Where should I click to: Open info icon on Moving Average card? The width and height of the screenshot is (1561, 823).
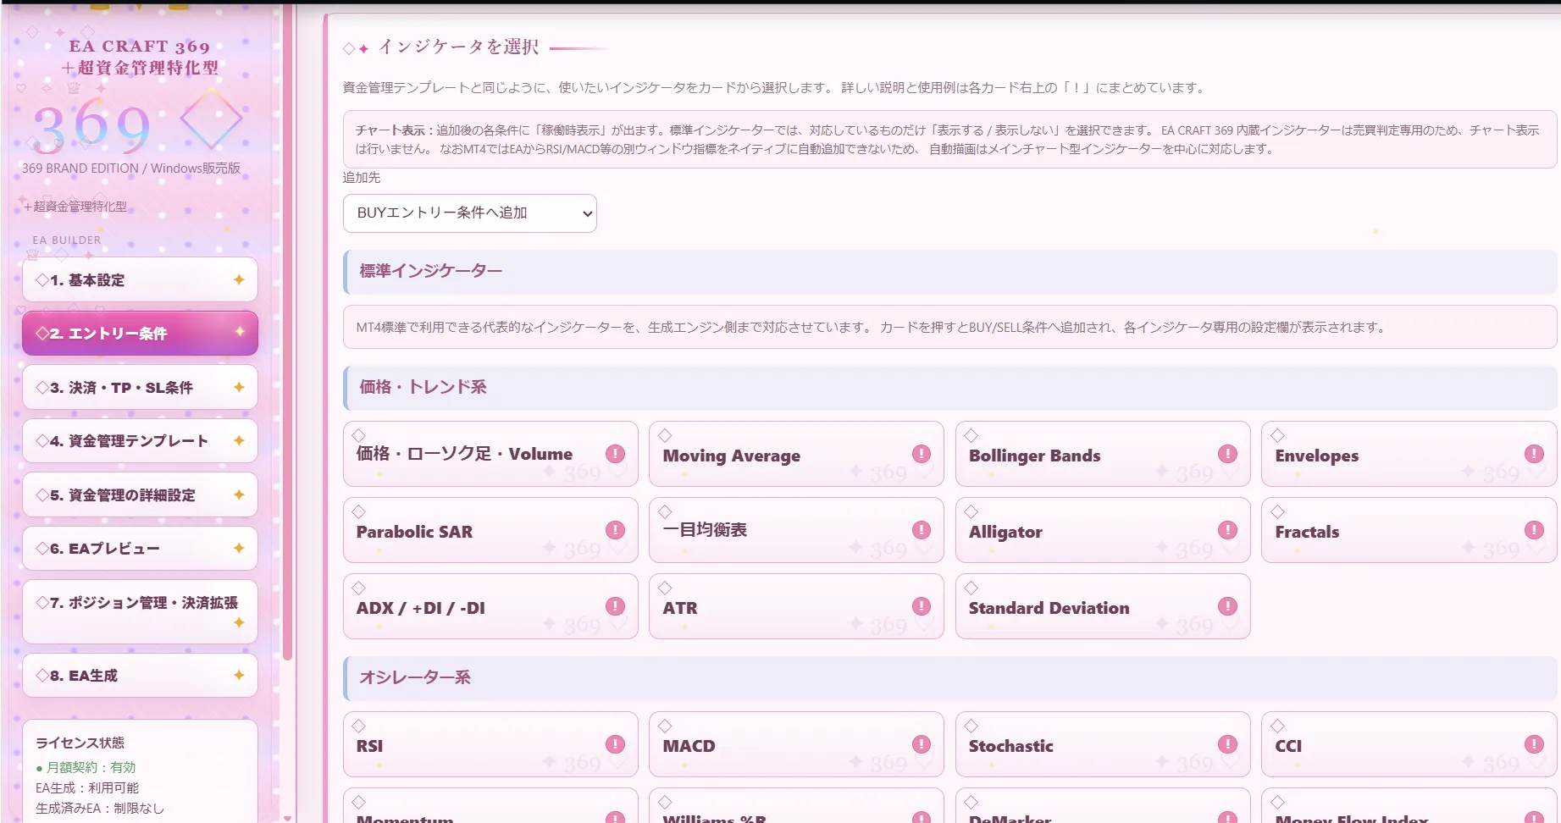922,454
